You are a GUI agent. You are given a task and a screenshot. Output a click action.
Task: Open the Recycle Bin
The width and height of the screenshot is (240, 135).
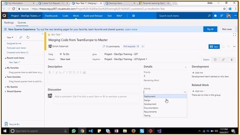(x=12, y=124)
